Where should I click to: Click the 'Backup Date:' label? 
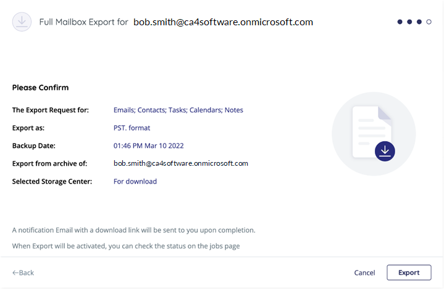pos(34,146)
